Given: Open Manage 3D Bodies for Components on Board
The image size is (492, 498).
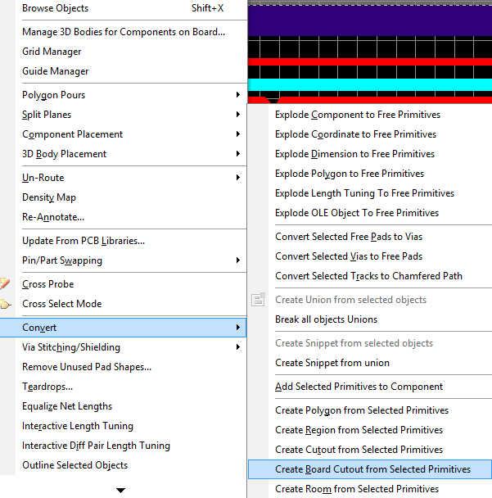Looking at the screenshot, I should pyautogui.click(x=123, y=32).
